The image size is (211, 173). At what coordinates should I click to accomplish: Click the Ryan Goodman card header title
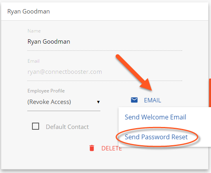tap(28, 12)
